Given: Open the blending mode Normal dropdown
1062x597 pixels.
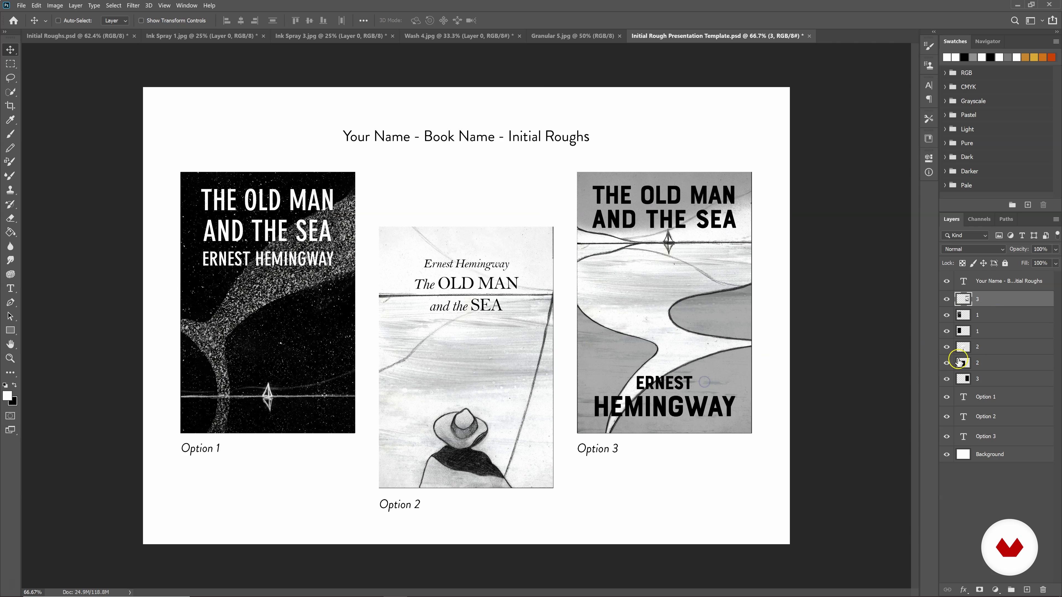Looking at the screenshot, I should pos(974,249).
